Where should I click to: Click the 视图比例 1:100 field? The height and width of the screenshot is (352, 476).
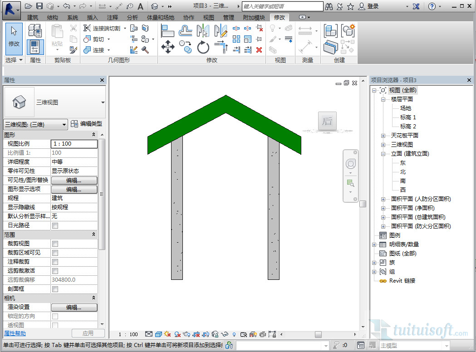point(74,144)
